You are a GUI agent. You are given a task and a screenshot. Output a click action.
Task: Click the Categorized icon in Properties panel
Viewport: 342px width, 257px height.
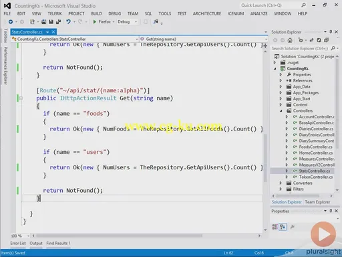[x=275, y=227]
